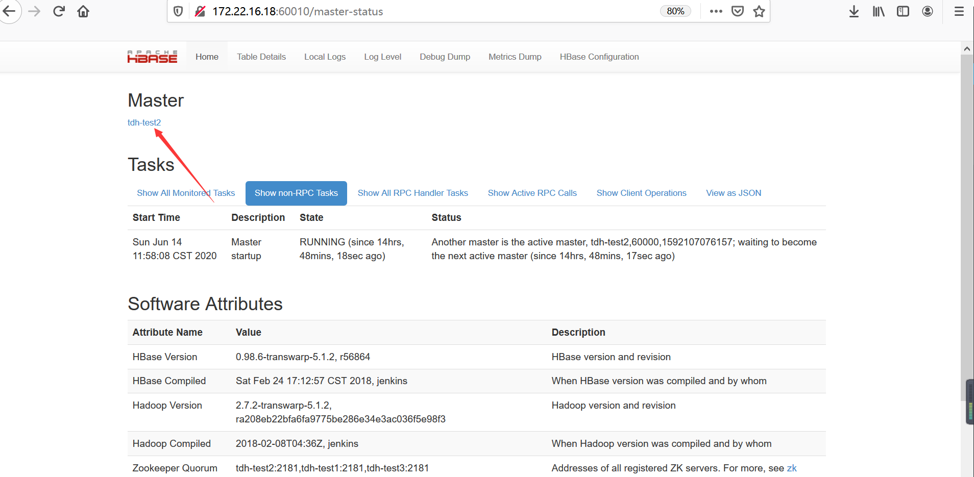Open the page actions ellipsis menu
Screen dimensions: 974x477
pos(716,11)
